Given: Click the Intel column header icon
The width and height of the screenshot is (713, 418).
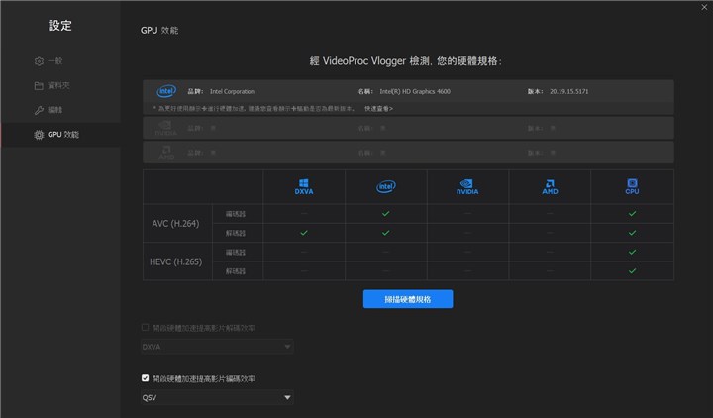Looking at the screenshot, I should click(x=386, y=186).
